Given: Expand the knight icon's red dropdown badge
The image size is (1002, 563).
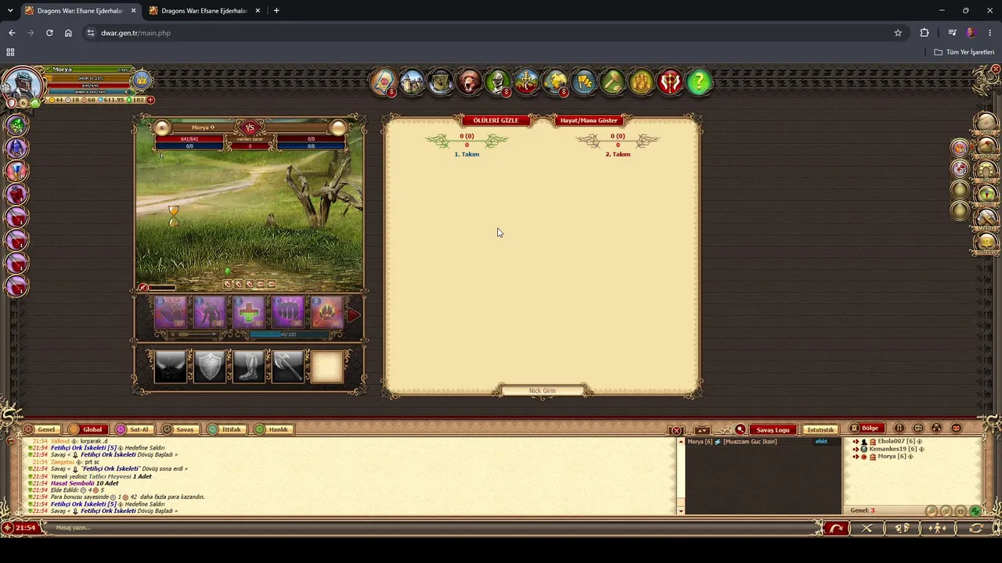Looking at the screenshot, I should coord(506,92).
